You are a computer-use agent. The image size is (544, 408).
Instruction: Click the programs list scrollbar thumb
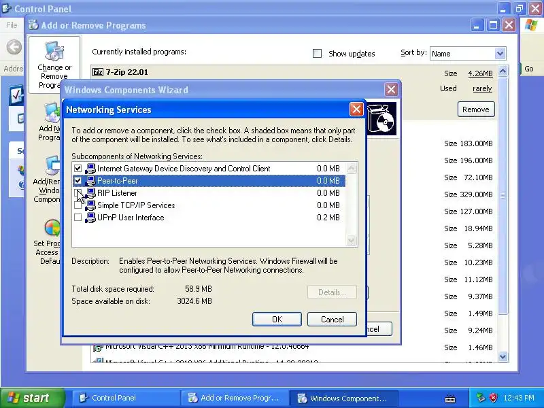point(503,195)
